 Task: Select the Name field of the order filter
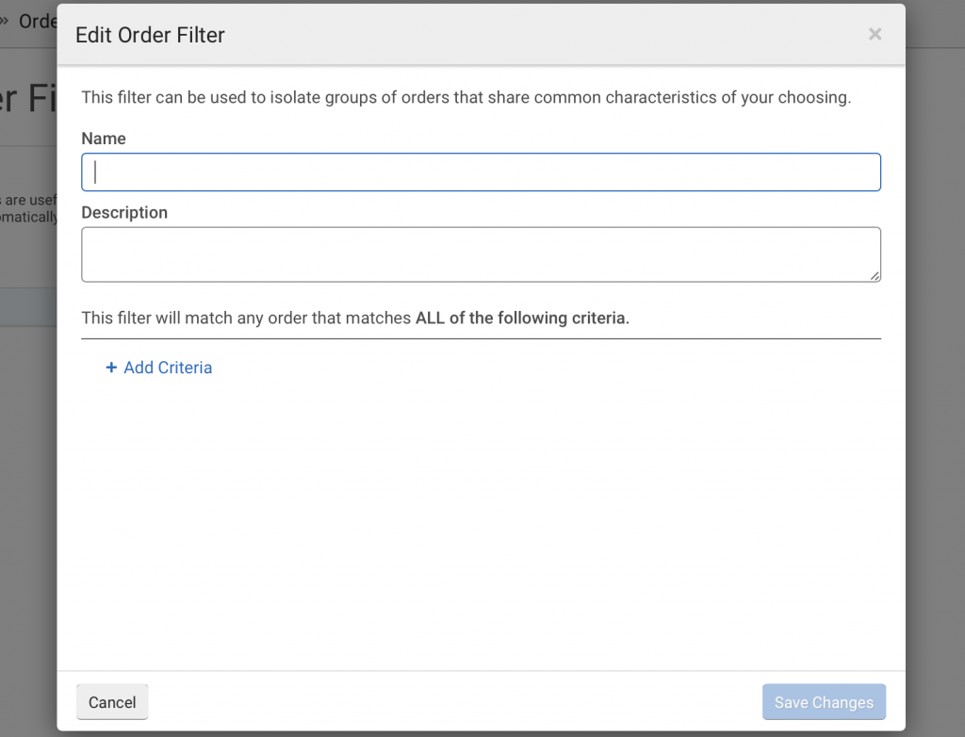[482, 172]
